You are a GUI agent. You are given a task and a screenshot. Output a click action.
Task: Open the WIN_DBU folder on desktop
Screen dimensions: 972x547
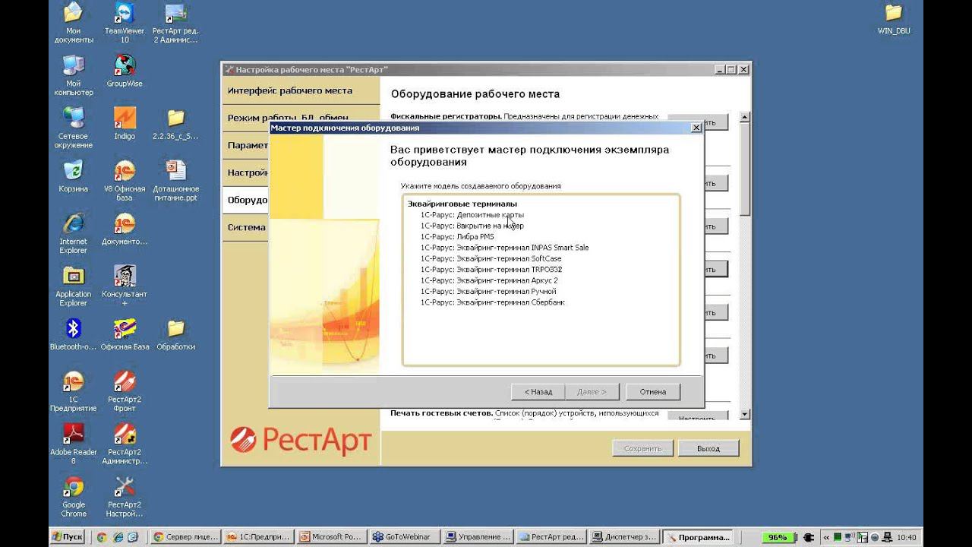(x=894, y=19)
